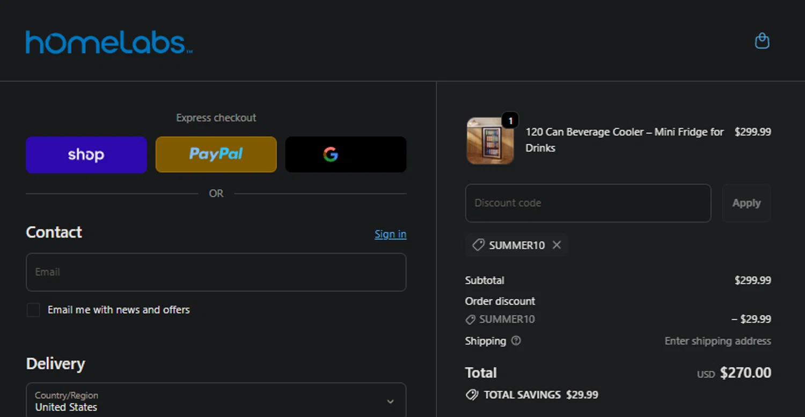Focus the Email input field

coord(216,272)
